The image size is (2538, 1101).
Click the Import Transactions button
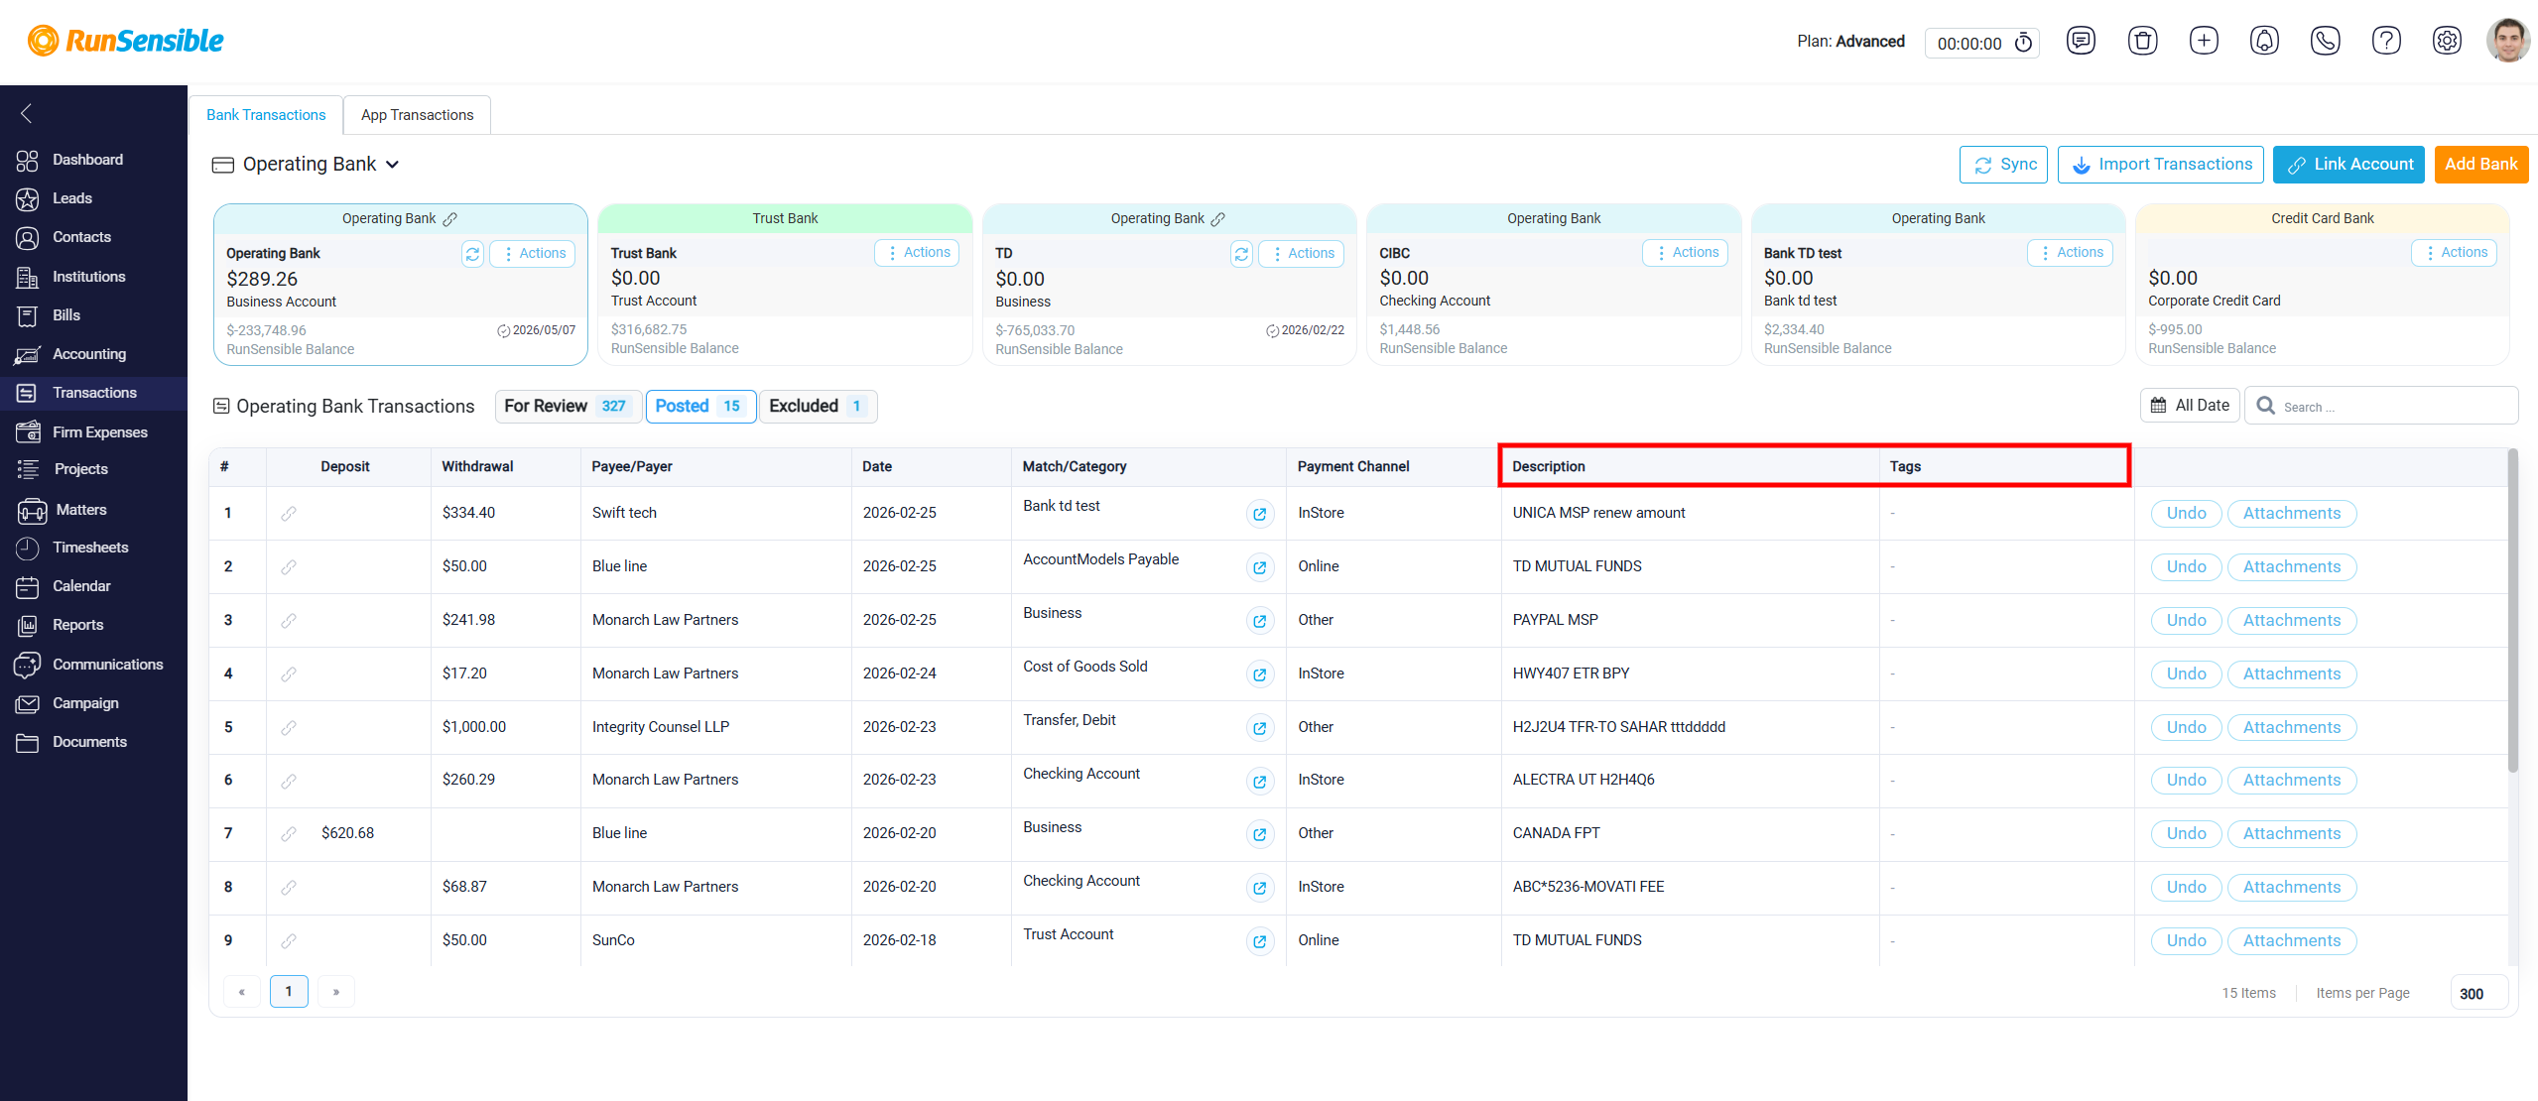(2161, 165)
